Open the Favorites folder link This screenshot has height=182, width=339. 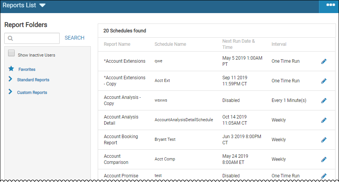tap(27, 69)
